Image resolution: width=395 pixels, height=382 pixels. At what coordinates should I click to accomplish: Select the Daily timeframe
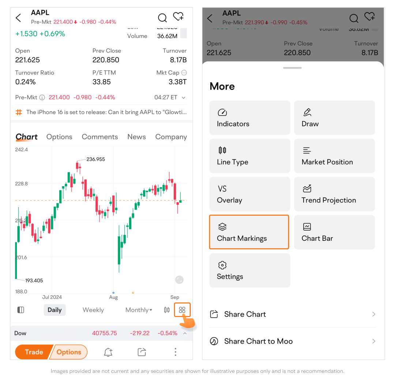pos(54,310)
